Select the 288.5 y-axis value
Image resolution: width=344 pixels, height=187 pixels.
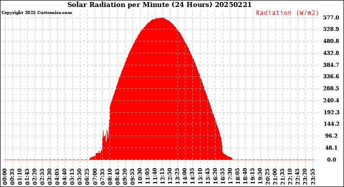tap(331, 88)
